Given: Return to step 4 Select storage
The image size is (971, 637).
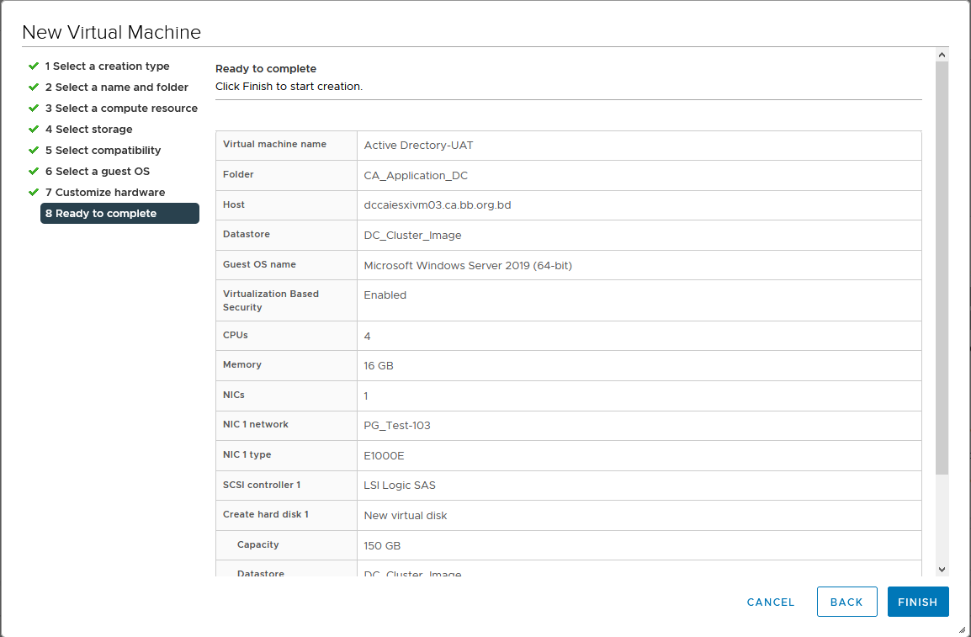Looking at the screenshot, I should 88,130.
